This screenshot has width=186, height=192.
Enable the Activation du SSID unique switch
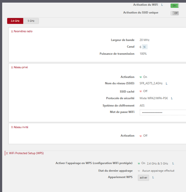(x=174, y=13)
